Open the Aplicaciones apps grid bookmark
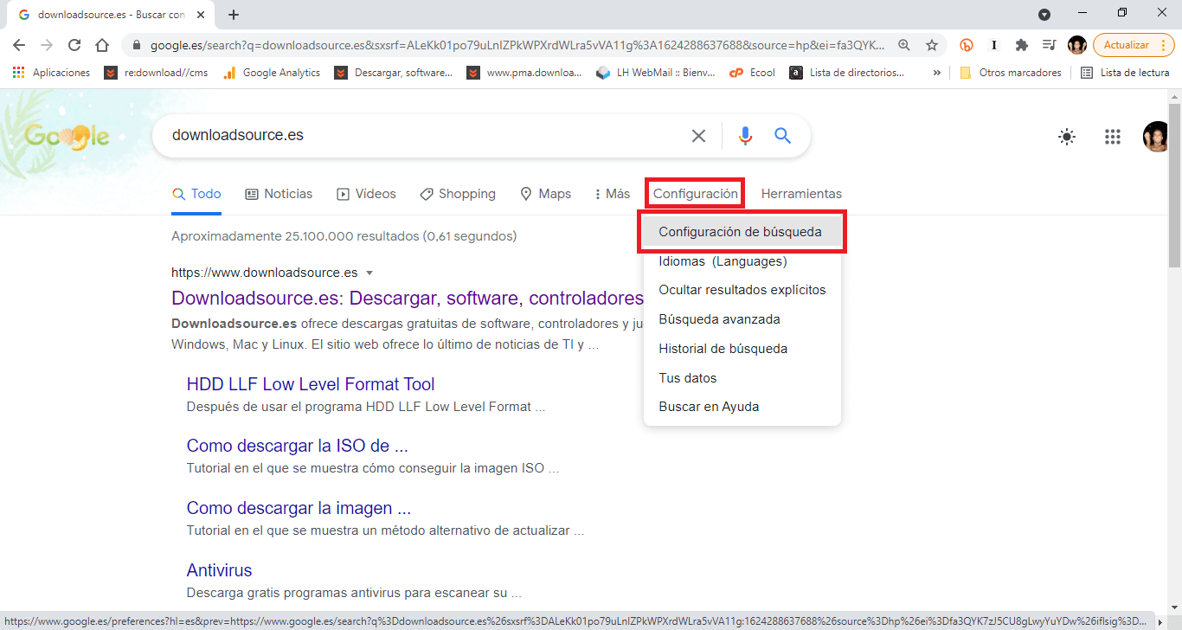The height and width of the screenshot is (630, 1182). [x=51, y=73]
